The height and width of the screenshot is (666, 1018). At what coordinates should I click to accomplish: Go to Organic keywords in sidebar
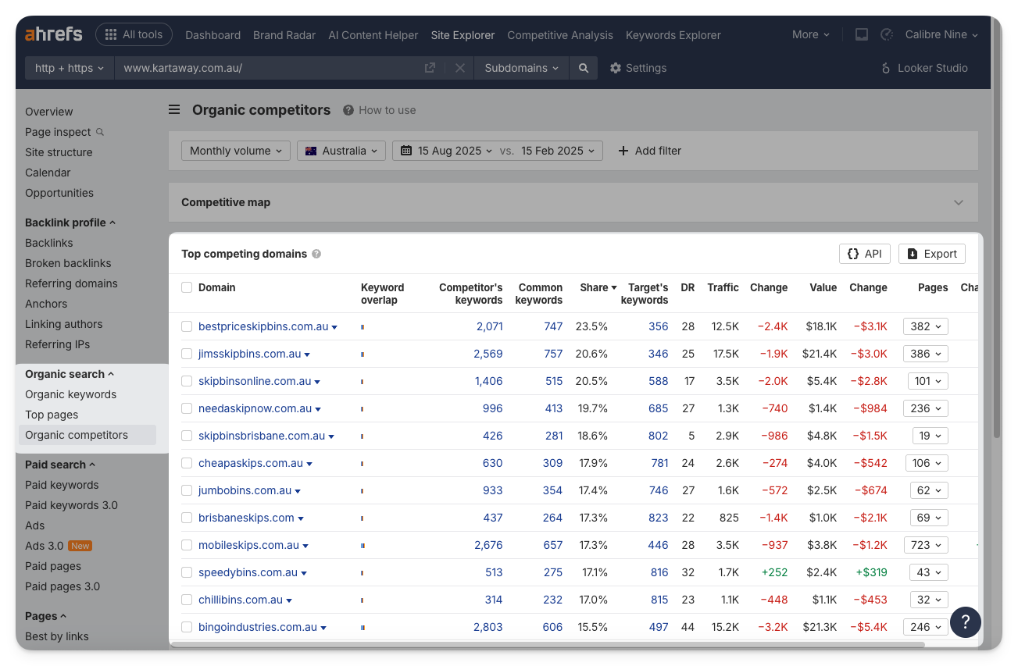pos(70,394)
